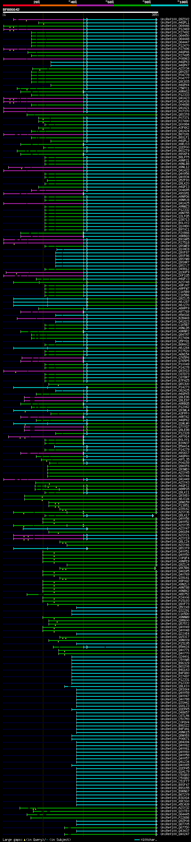Open hit UniRef100_A2SY48
The width and height of the screenshot is (191, 842).
[175, 282]
